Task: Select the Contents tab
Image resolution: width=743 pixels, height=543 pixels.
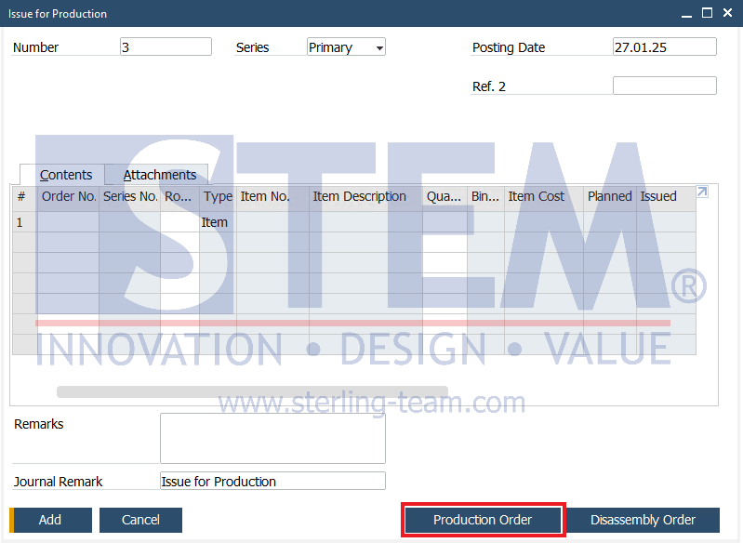Action: [65, 175]
